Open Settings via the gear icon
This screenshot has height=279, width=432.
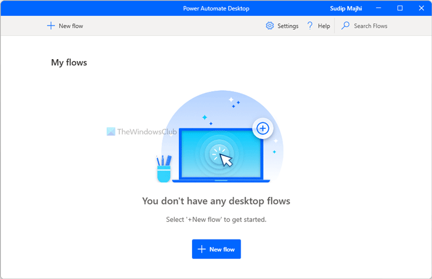(270, 26)
